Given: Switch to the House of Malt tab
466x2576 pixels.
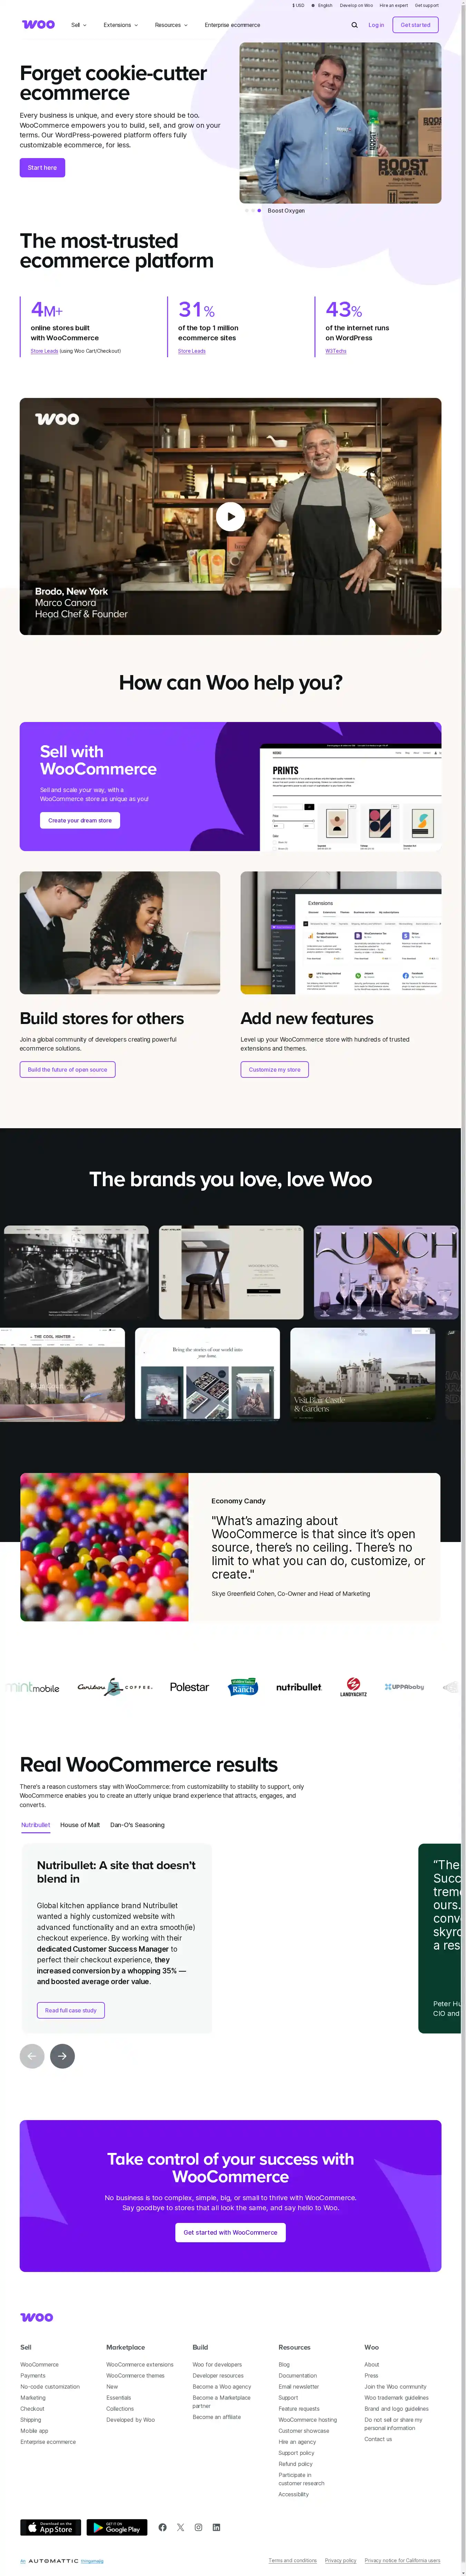Looking at the screenshot, I should click(x=80, y=1825).
